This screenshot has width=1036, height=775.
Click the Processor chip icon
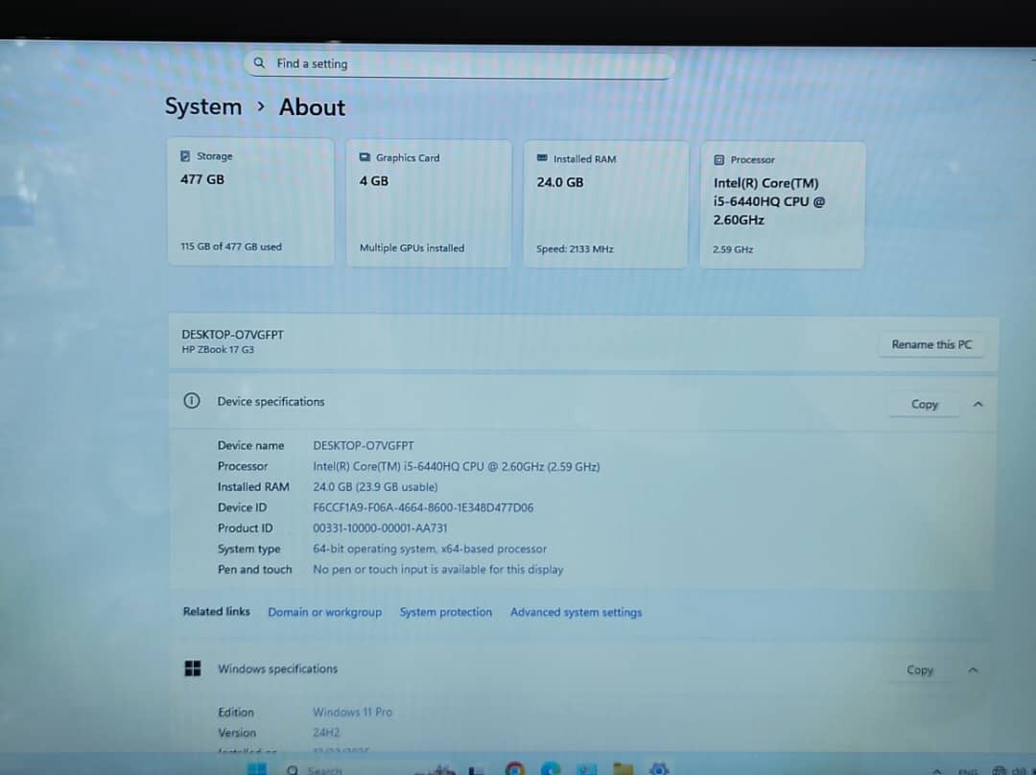tap(719, 160)
